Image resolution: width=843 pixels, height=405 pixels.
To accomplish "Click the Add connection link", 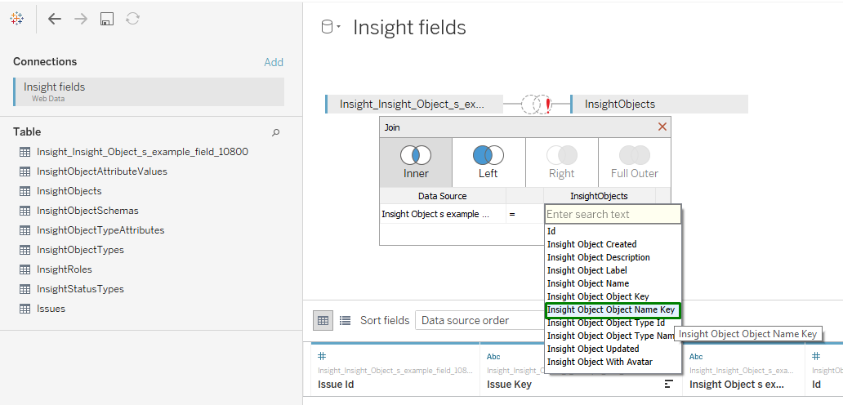I will 274,62.
